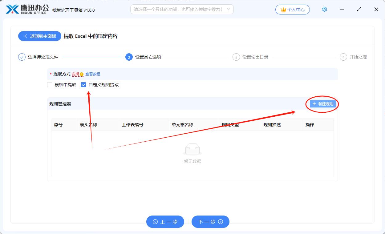Image resolution: width=385 pixels, height=234 pixels.
Task: Click the step 2 circle numbered indicator
Action: tap(129, 57)
